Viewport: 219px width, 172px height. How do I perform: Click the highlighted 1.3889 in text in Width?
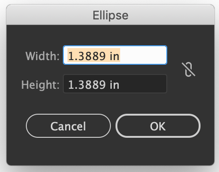point(94,55)
